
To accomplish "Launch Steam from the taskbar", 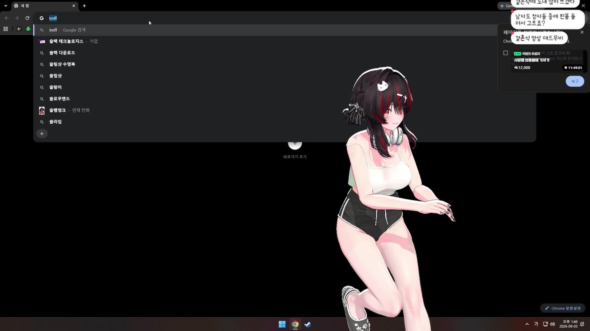I will 308,324.
